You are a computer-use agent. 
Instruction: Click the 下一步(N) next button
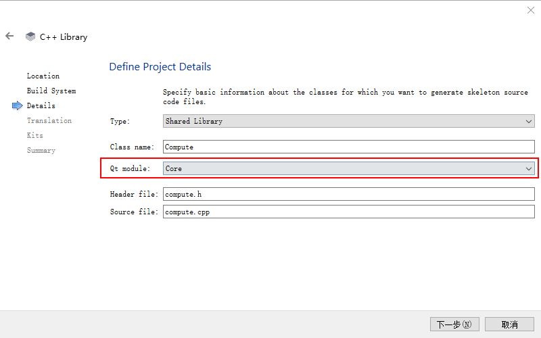click(x=454, y=324)
